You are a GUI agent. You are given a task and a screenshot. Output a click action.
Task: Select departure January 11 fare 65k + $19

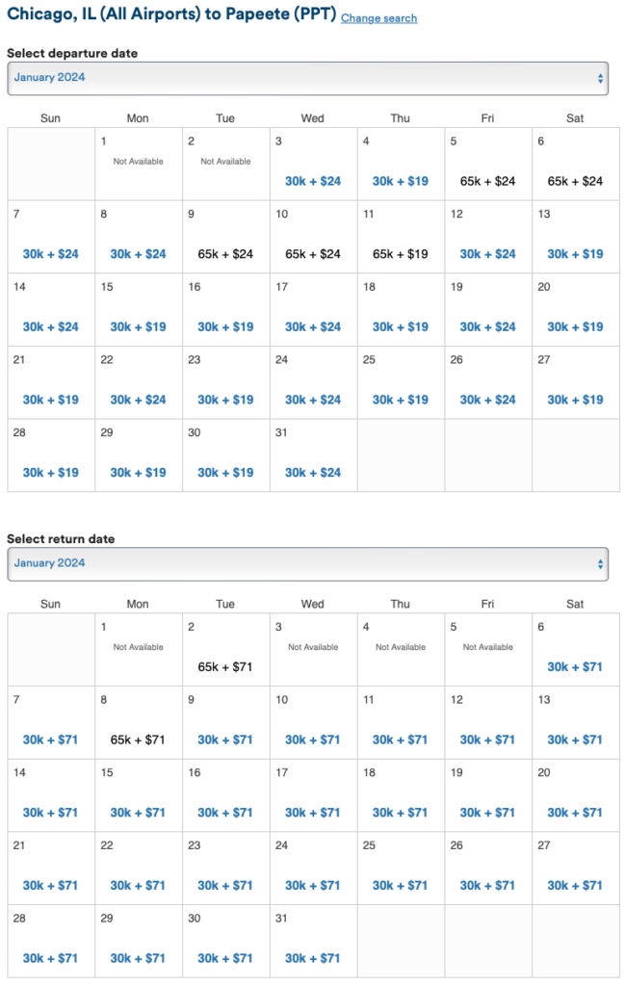click(401, 254)
